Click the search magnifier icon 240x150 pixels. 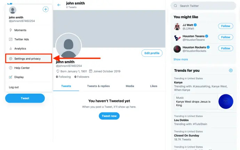[175, 6]
